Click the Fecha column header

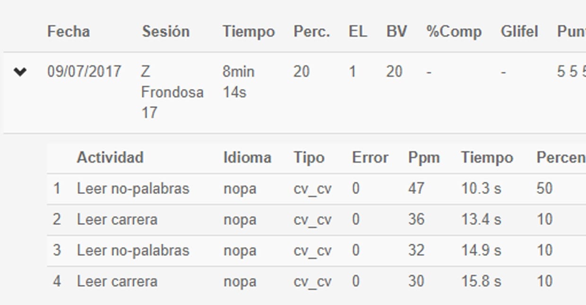[69, 32]
